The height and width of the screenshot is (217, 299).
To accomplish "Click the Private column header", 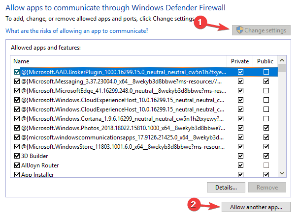I will click(x=240, y=61).
